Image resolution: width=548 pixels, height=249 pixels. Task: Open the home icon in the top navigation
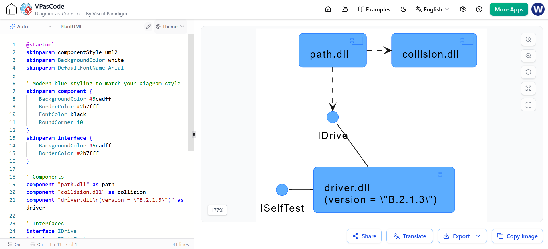[x=328, y=9]
